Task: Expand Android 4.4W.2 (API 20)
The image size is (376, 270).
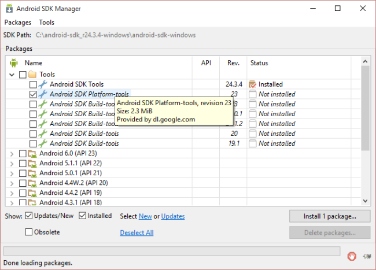Action: pyautogui.click(x=12, y=183)
